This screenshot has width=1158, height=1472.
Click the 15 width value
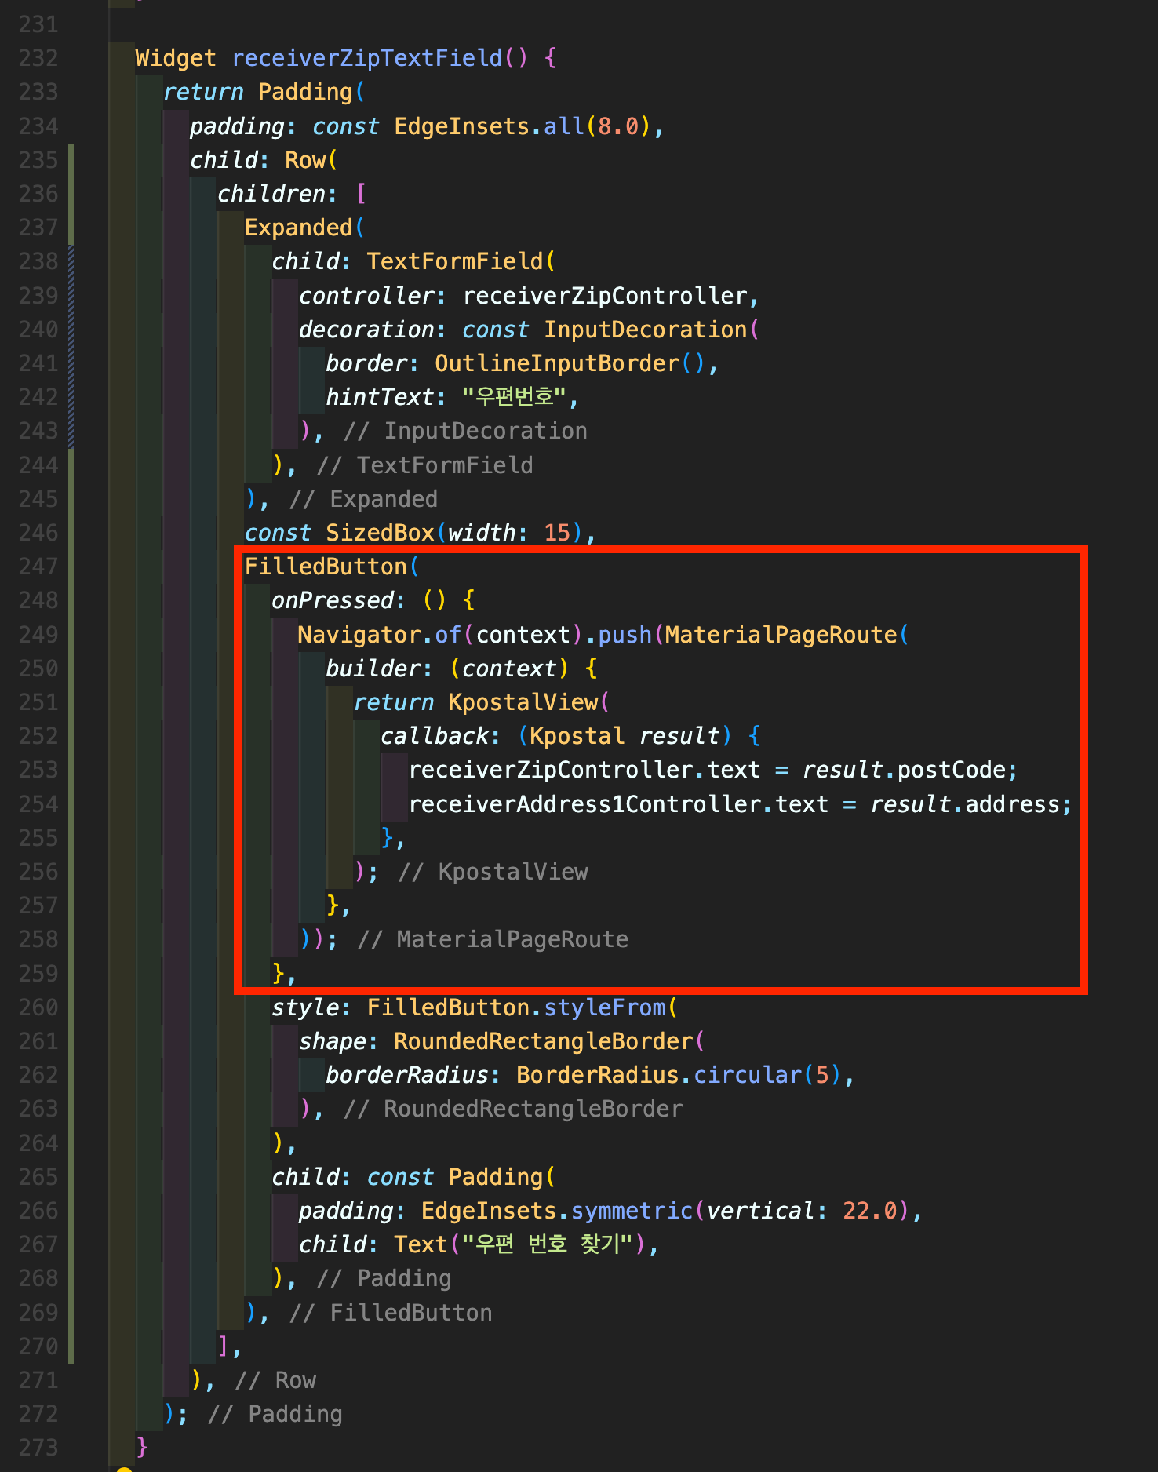[x=557, y=533]
